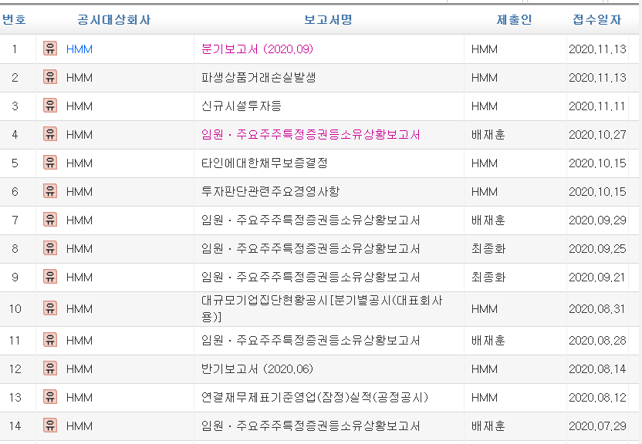Click the 접수일자 column header
The image size is (642, 444).
coord(597,19)
